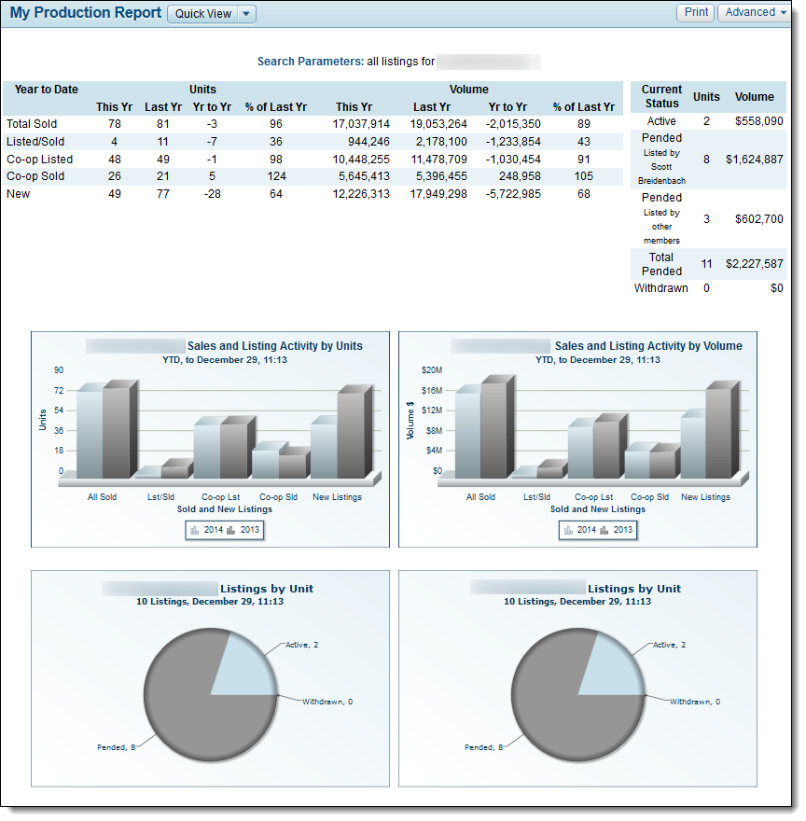Expand the Quick View selector arrow
The height and width of the screenshot is (821, 806).
tap(244, 14)
